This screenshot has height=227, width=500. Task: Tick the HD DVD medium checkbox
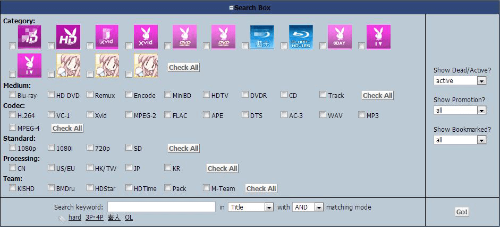pos(51,95)
